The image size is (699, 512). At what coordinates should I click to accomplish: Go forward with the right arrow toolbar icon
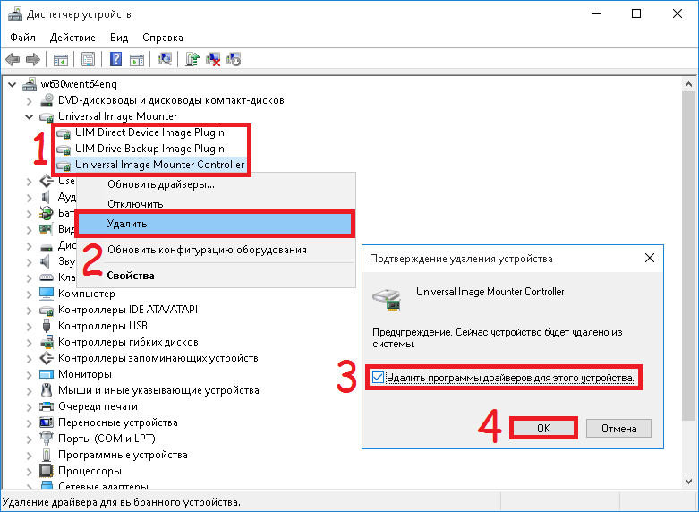tap(33, 59)
